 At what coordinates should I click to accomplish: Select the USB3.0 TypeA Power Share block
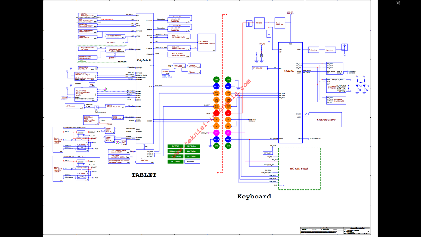[92, 120]
